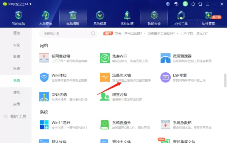Launch Win11易升 windows icon
227x143 pixels.
(44, 124)
